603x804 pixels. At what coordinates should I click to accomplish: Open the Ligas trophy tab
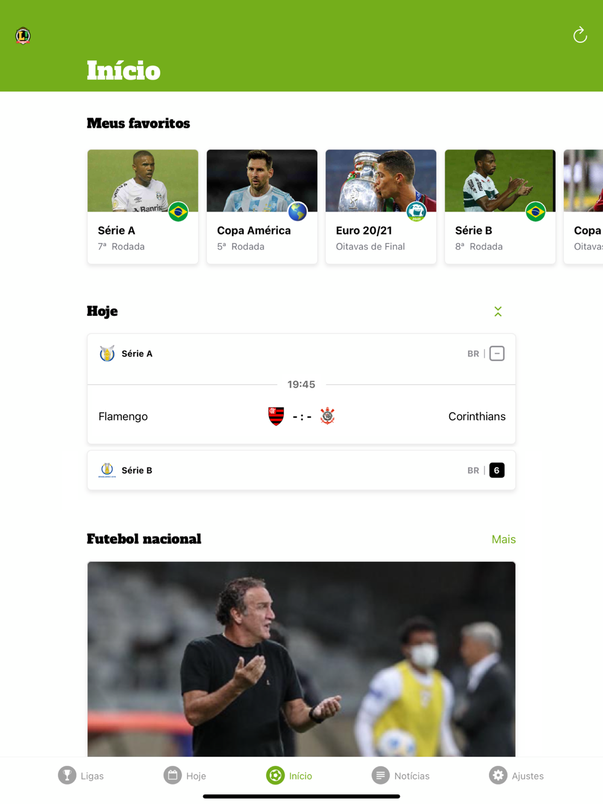pyautogui.click(x=67, y=775)
